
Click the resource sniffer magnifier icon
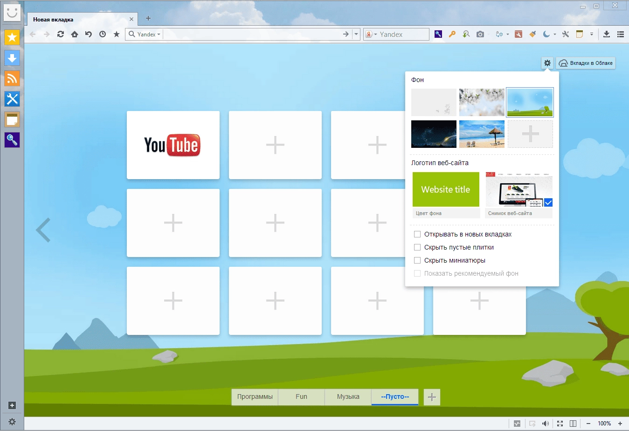pos(466,34)
